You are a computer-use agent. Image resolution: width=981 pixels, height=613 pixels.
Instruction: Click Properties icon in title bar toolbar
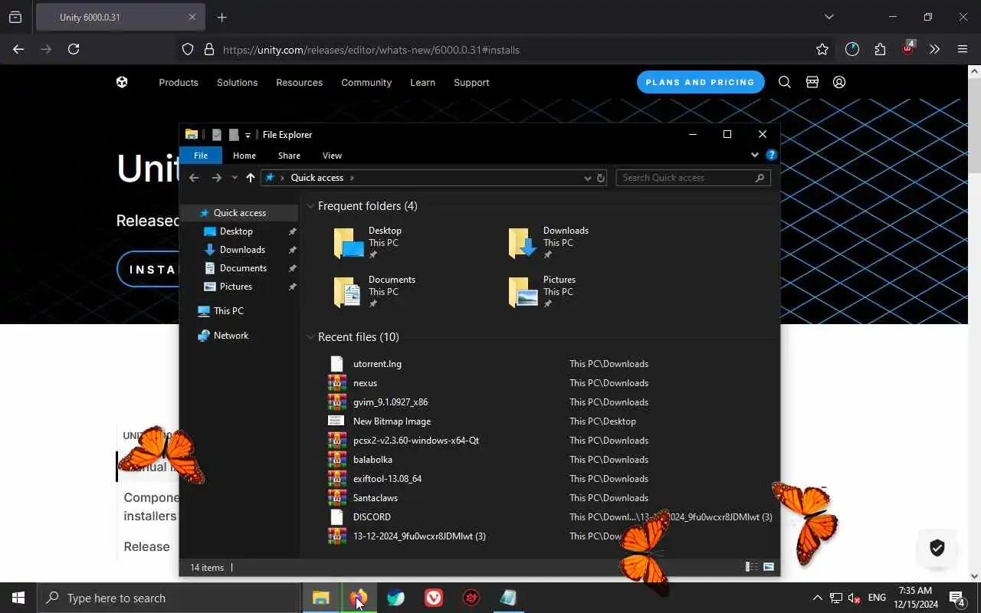coord(217,135)
